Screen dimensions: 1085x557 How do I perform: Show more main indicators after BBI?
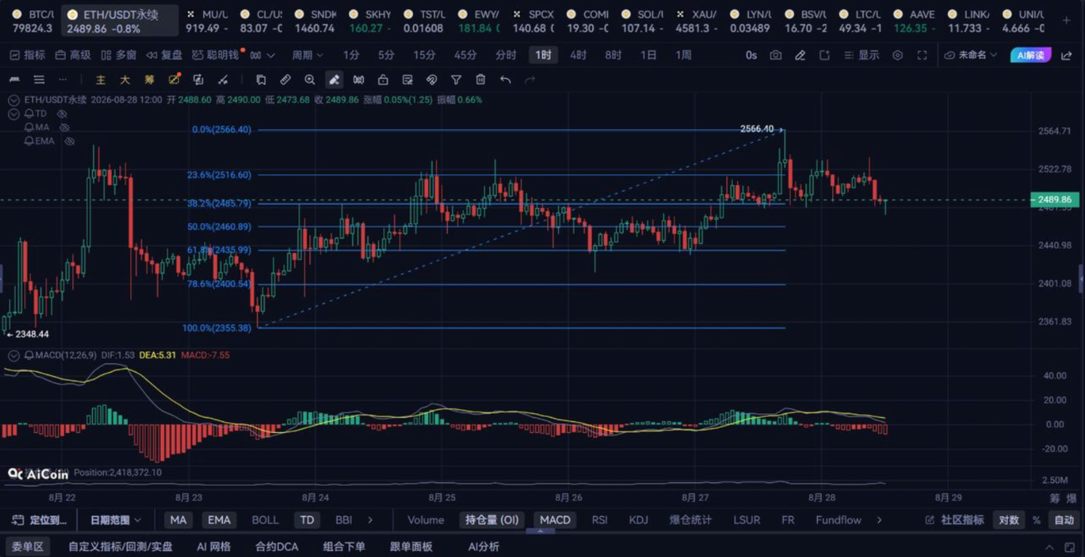(370, 520)
